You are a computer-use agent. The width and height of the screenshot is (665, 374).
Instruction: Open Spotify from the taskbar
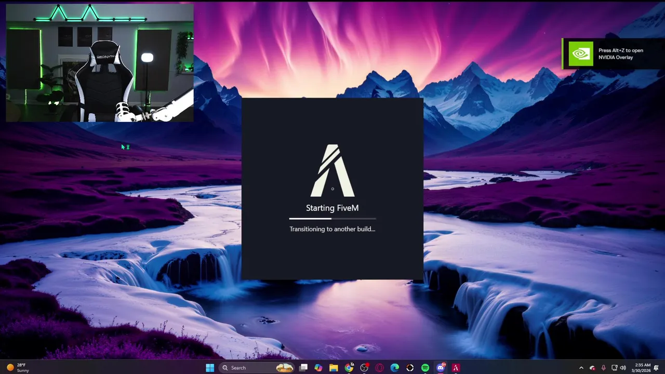[x=425, y=368]
